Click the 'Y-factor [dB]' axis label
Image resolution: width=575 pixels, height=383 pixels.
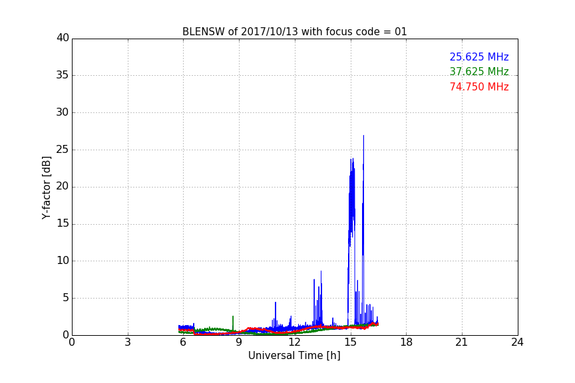[46, 188]
